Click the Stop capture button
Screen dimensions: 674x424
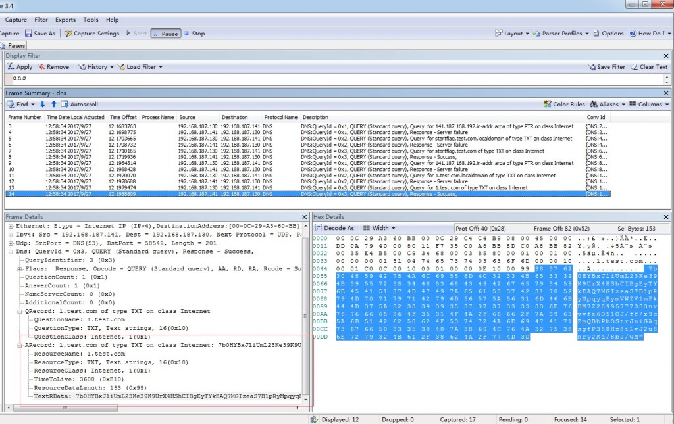pos(194,34)
